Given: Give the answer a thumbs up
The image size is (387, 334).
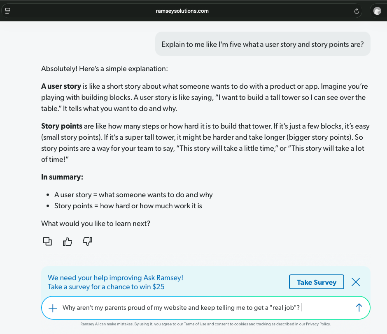Looking at the screenshot, I should coord(68,242).
